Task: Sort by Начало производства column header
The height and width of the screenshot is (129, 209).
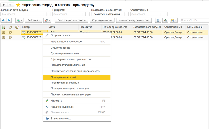Action: click(117, 27)
